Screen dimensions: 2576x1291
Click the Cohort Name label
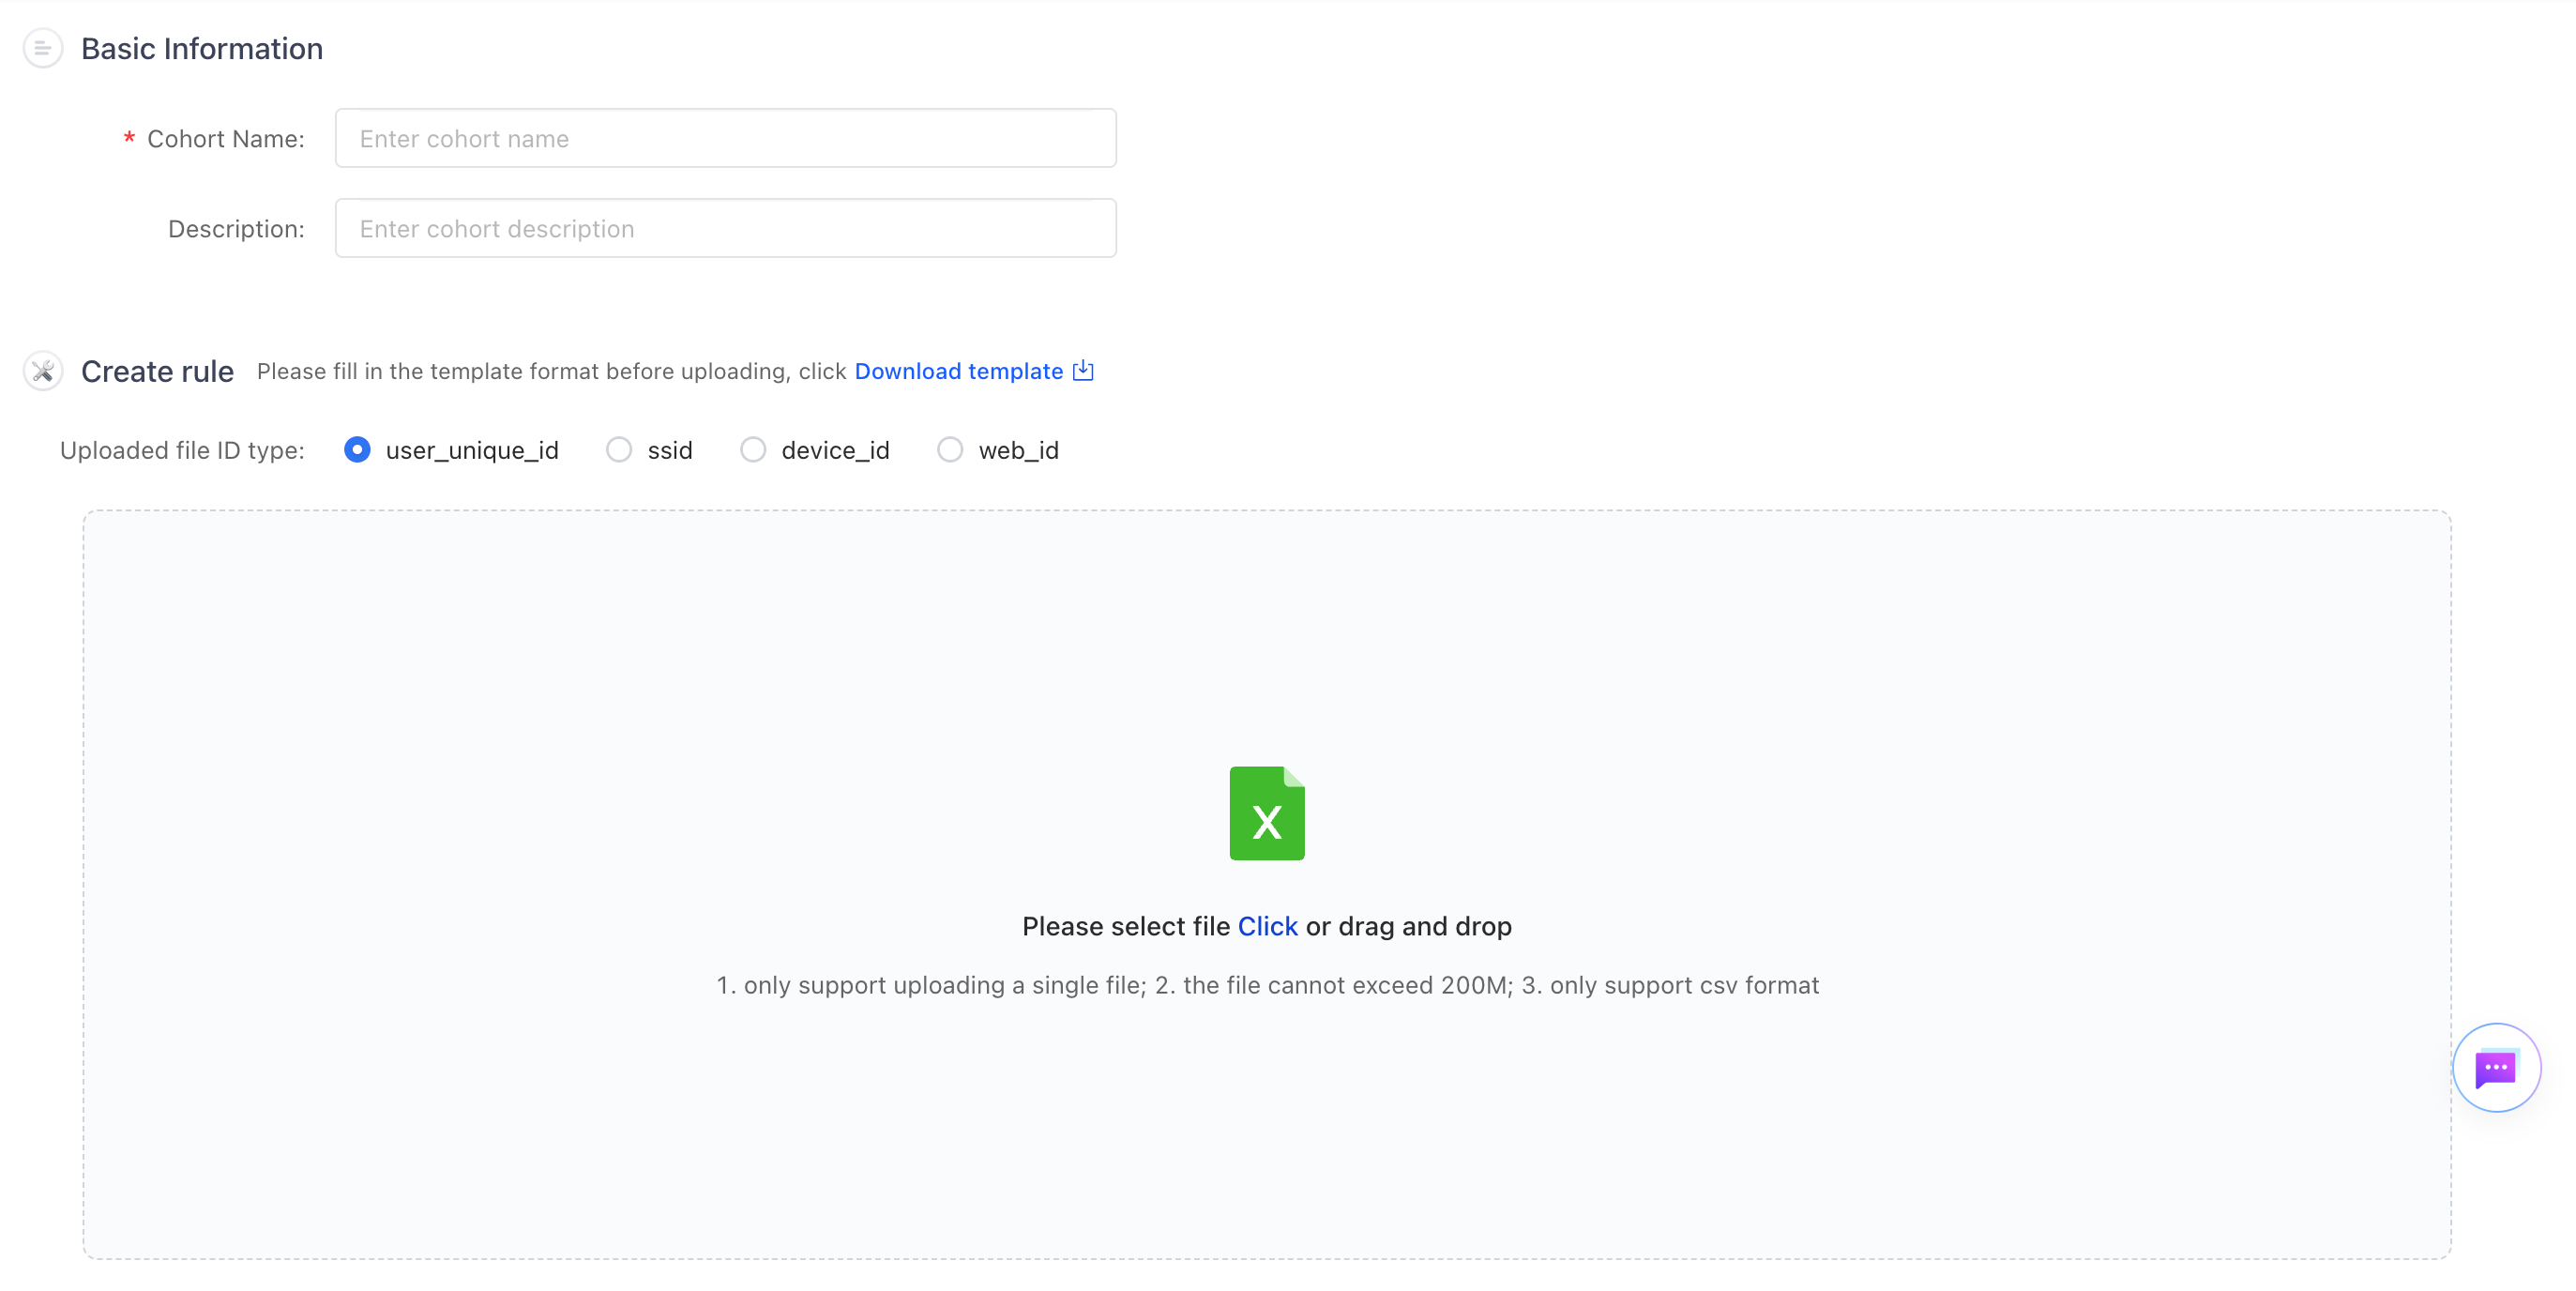pyautogui.click(x=226, y=139)
